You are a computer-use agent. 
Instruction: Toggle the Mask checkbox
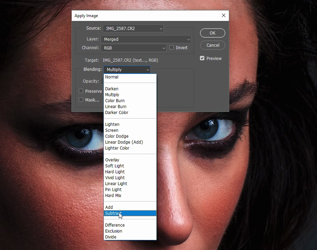[80, 100]
